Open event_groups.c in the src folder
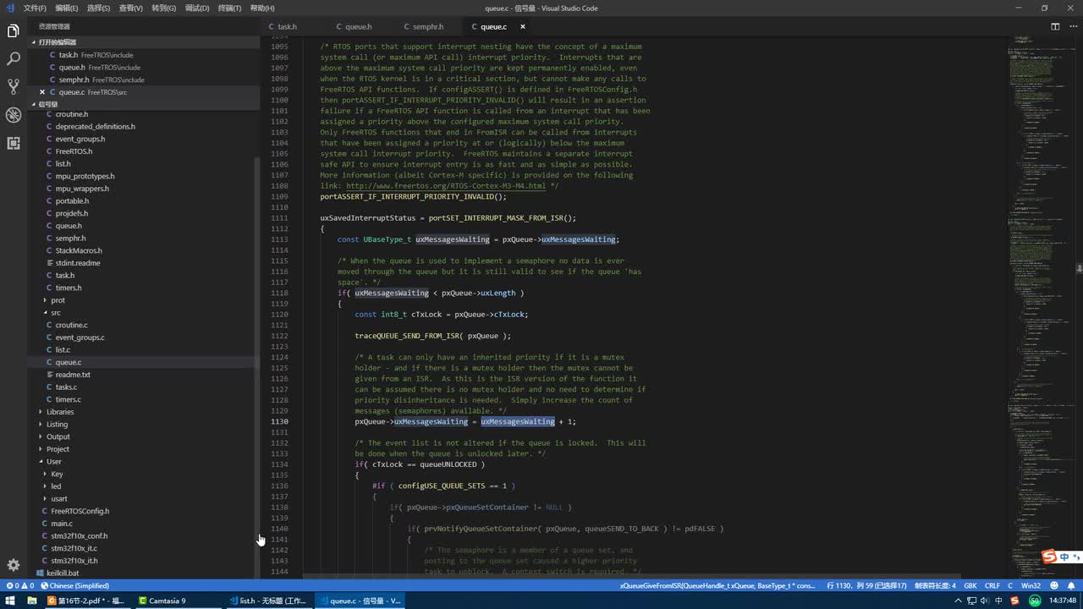The width and height of the screenshot is (1083, 609). point(80,337)
